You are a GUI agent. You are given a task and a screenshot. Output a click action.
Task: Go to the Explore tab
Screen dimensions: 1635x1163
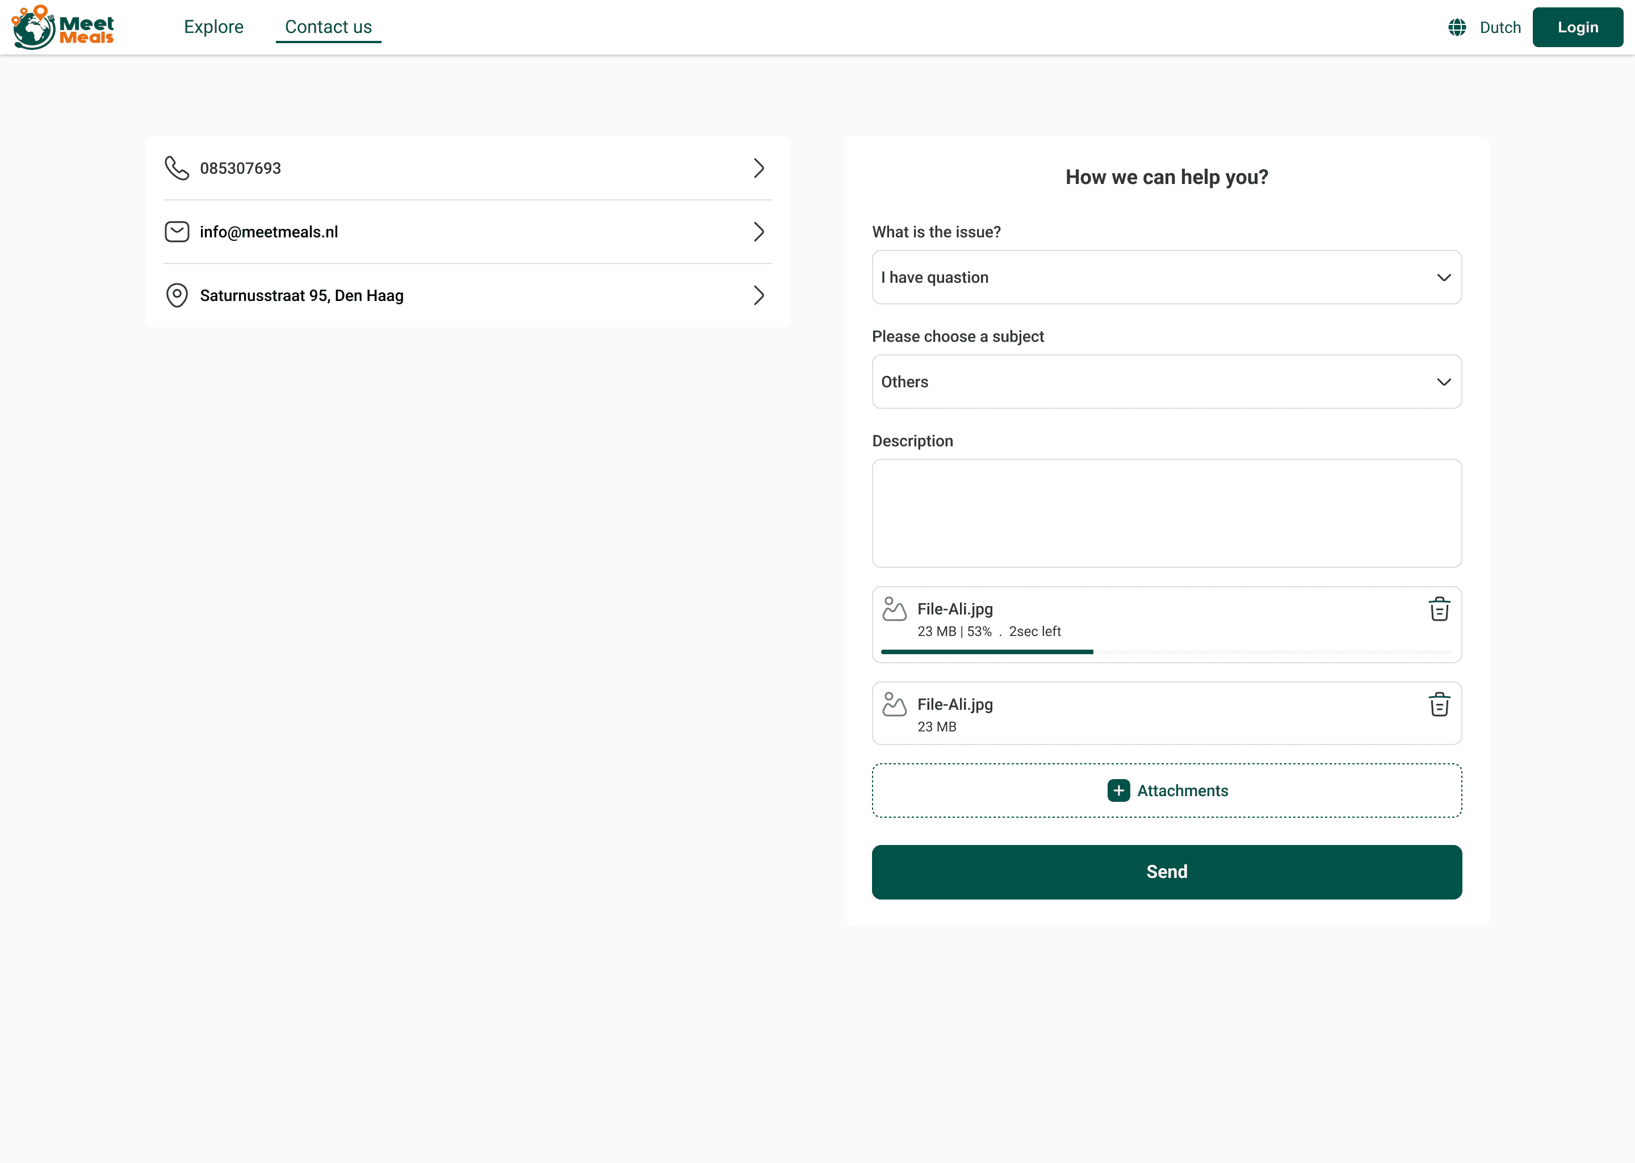click(213, 27)
